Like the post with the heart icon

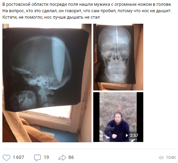(6, 158)
